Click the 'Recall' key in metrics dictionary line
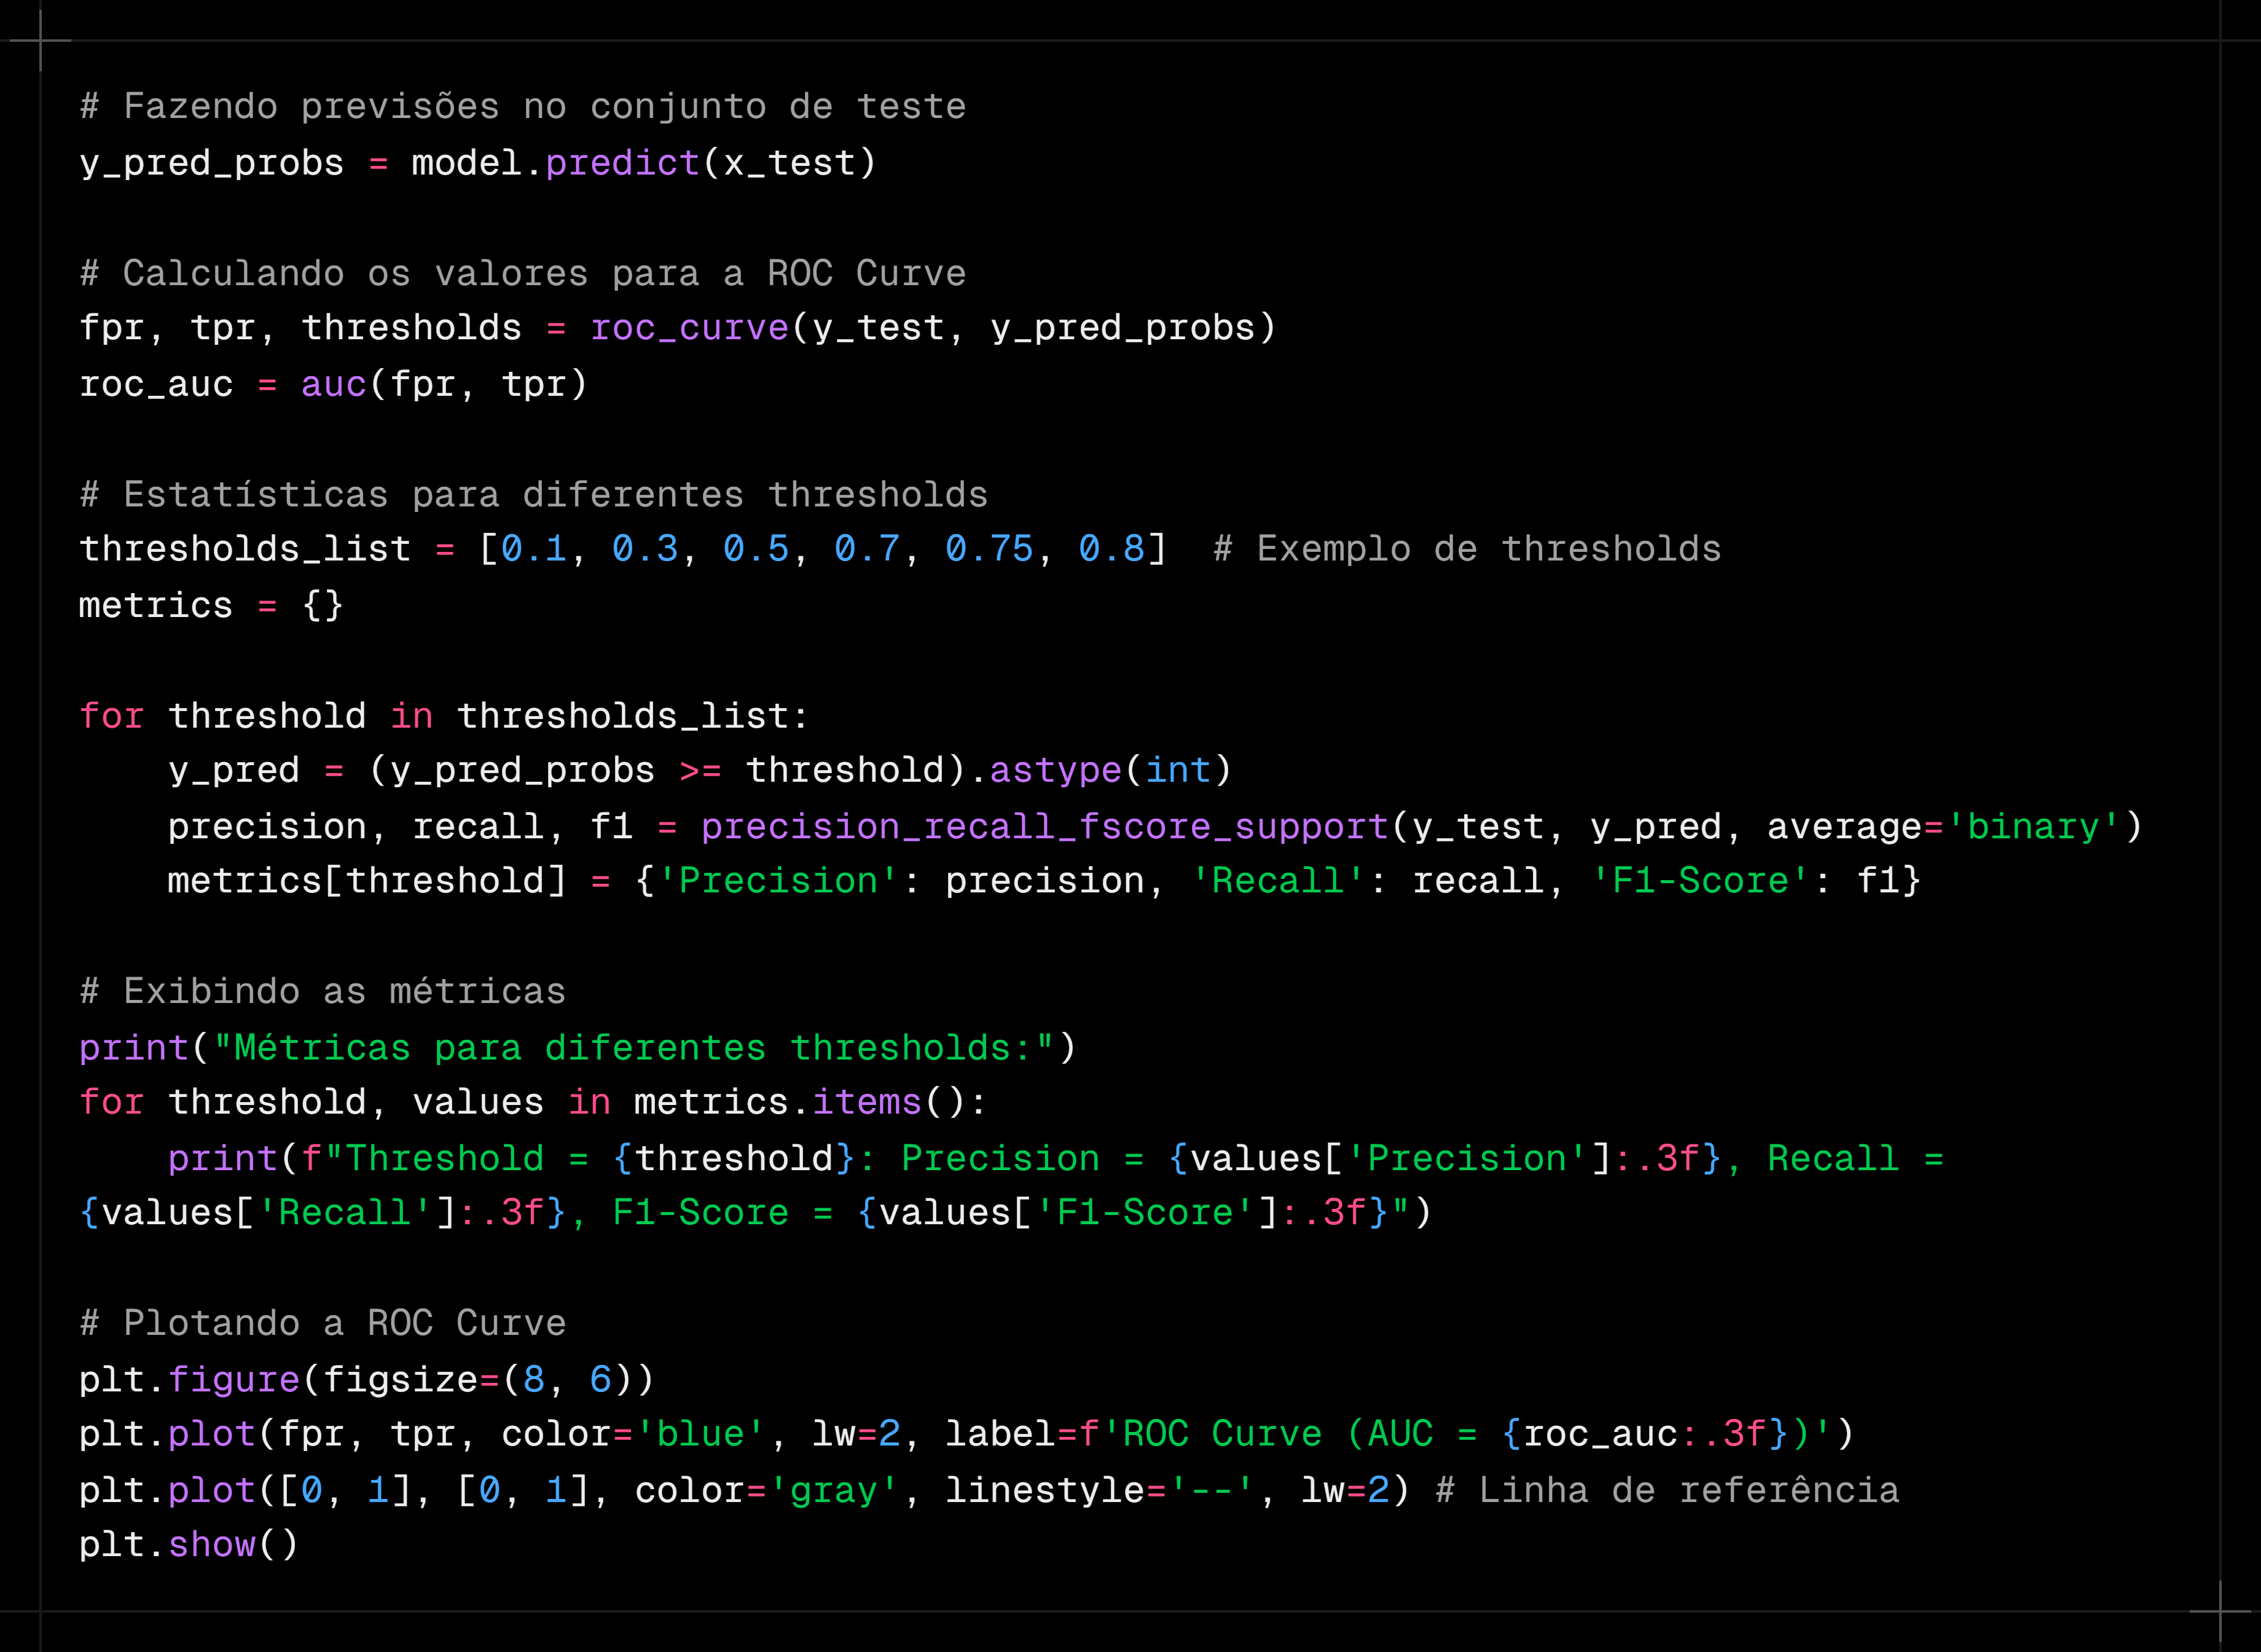Viewport: 2261px width, 1652px height. (x=1277, y=880)
